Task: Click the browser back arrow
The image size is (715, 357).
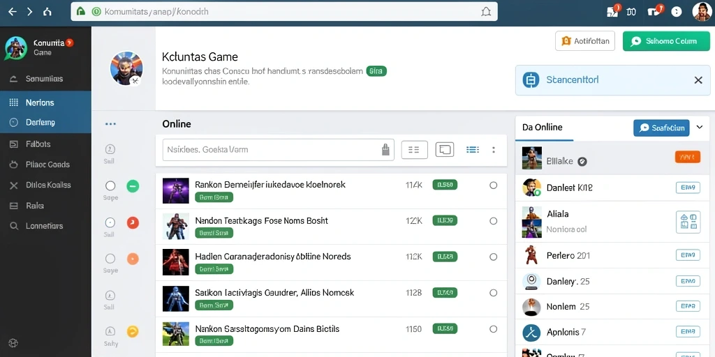Action: pos(13,12)
